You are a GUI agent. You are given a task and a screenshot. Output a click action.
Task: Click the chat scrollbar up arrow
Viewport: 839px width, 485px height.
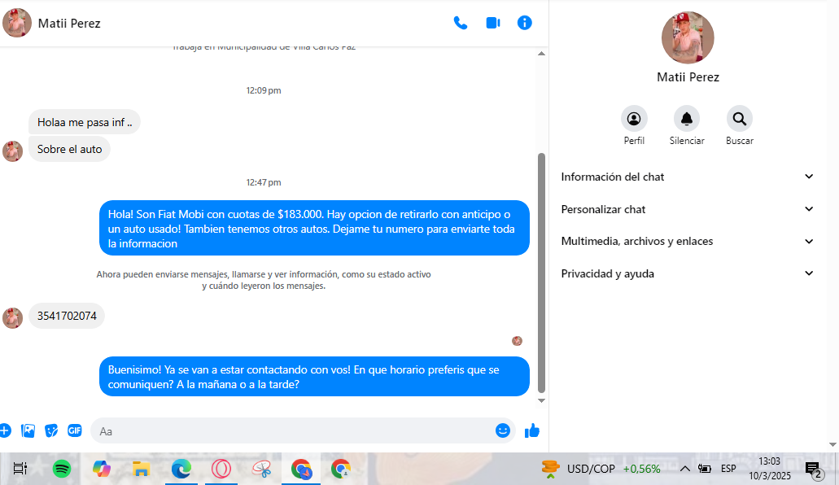pos(541,54)
